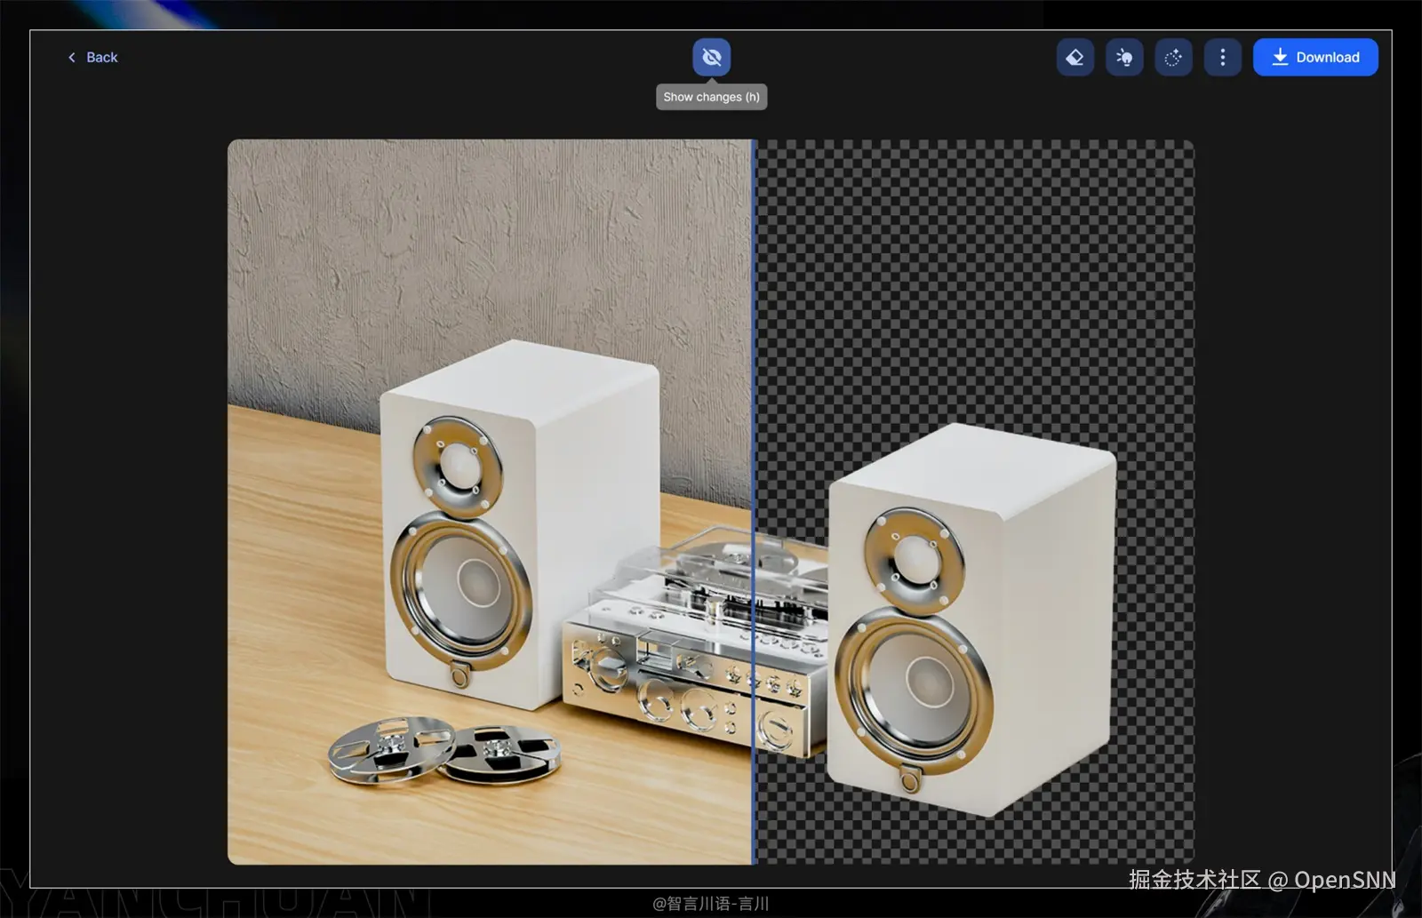
Task: Open the lighting effect tool icon
Action: click(1124, 58)
